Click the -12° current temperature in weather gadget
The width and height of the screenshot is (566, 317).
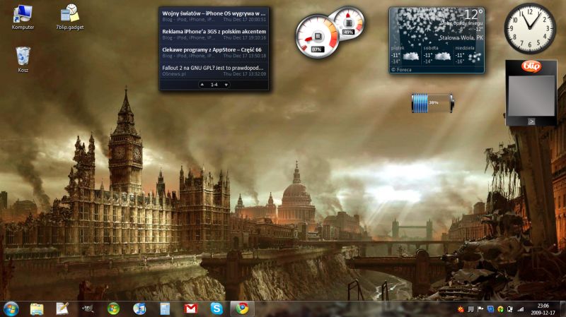(471, 15)
